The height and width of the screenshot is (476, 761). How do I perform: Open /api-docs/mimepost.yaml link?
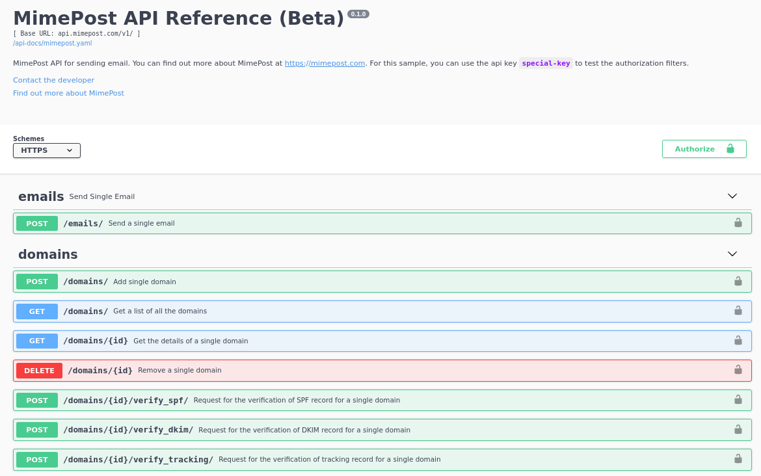pyautogui.click(x=53, y=43)
